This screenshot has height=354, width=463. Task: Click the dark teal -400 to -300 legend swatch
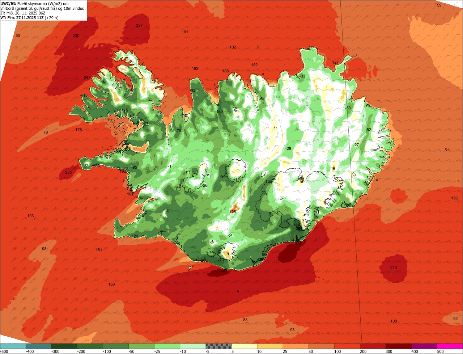(x=38, y=346)
